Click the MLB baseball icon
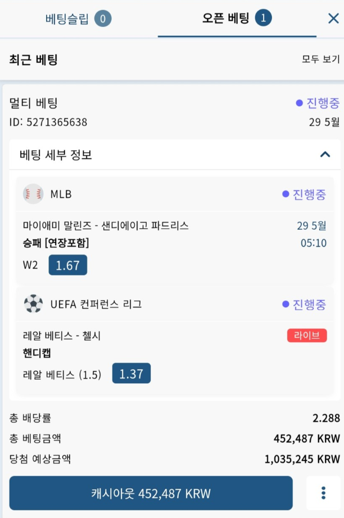The image size is (344, 518). (x=33, y=194)
